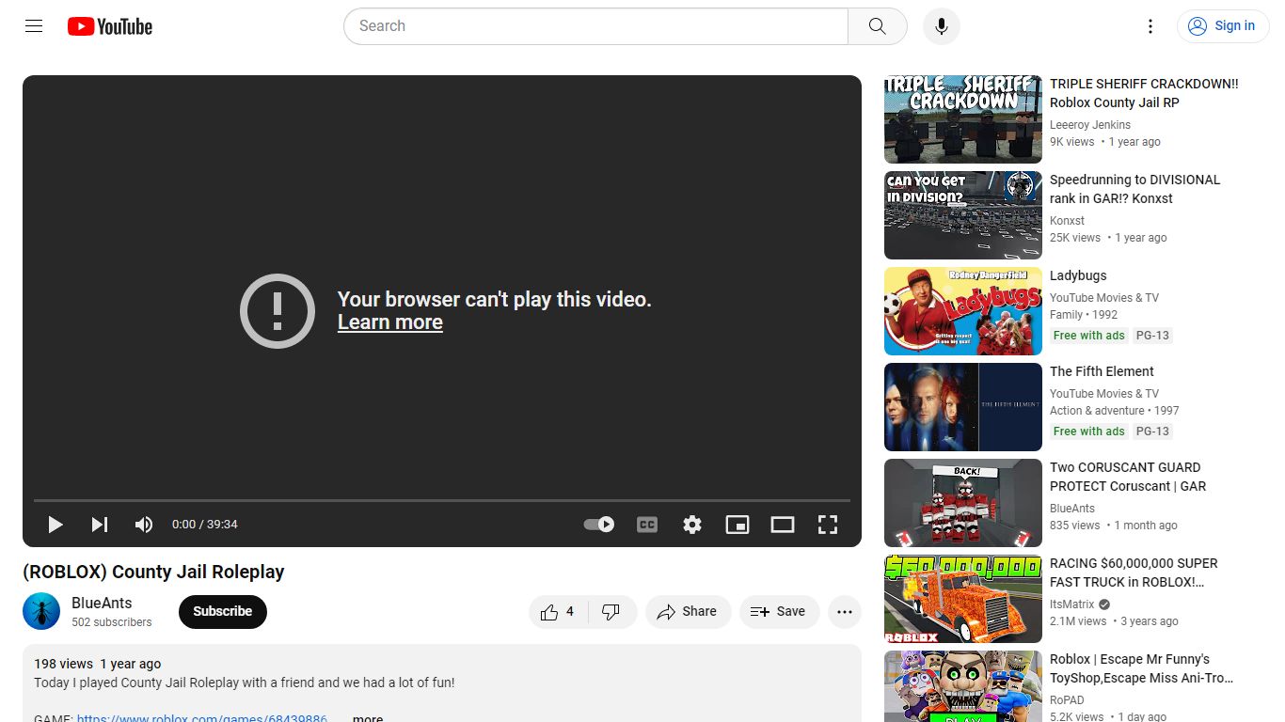
Task: Skip to the next video
Action: click(100, 525)
